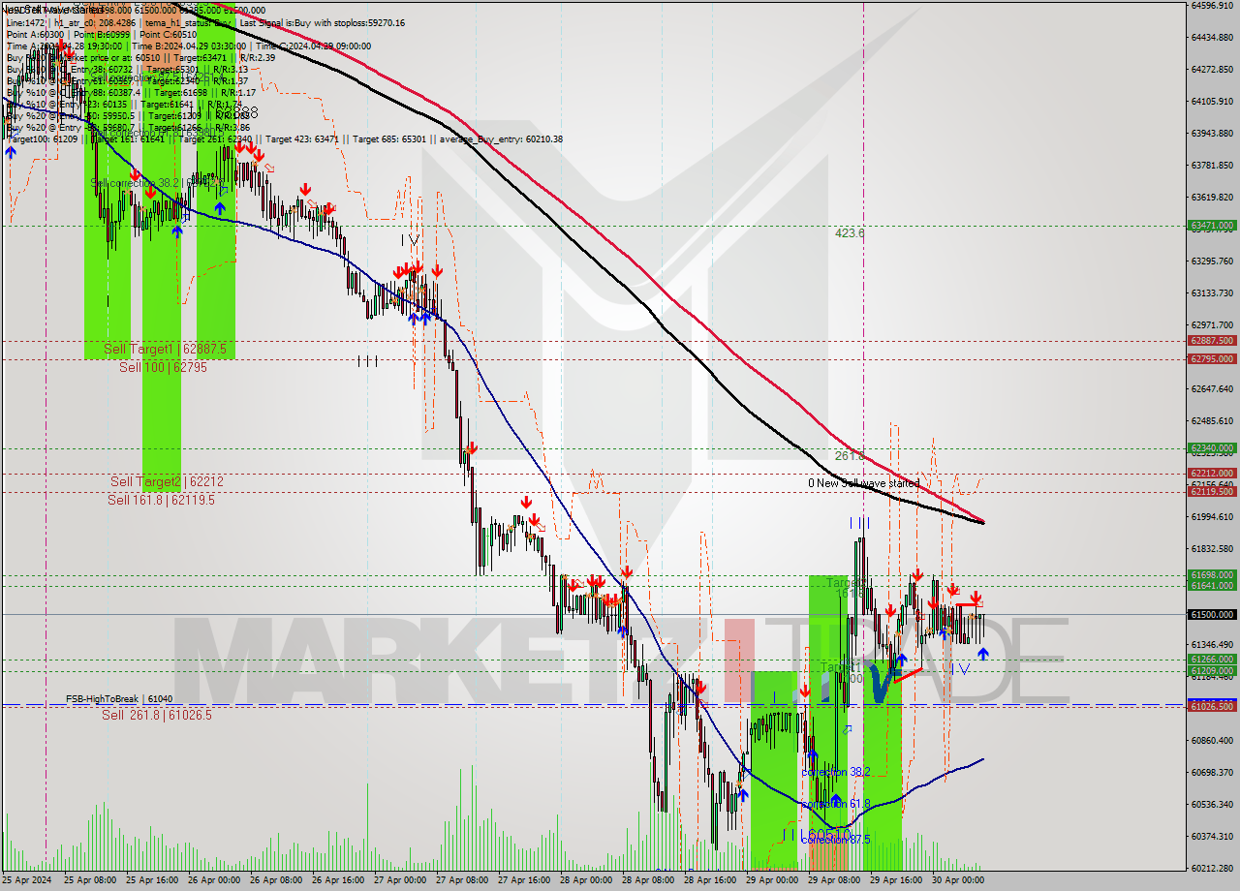Viewport: 1240px width, 891px height.
Task: Select the 29 Apr 16:00 time label
Action: coord(894,880)
